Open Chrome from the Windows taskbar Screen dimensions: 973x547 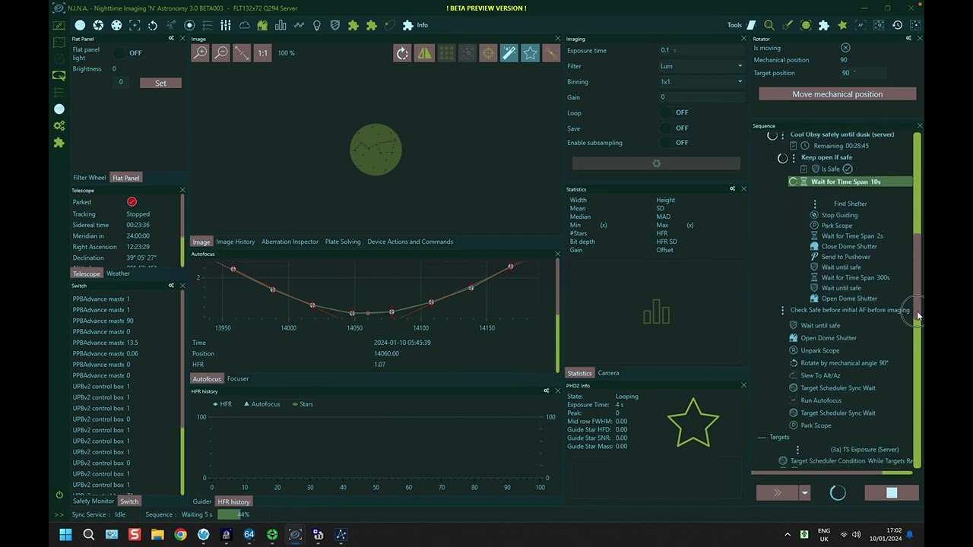click(180, 535)
